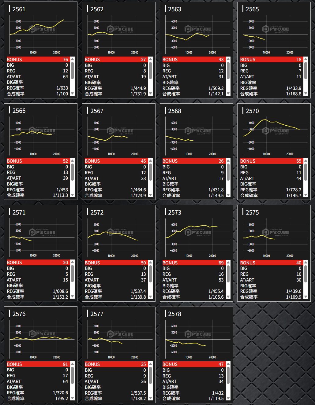Screen dimensions: 315x405
Task: Click BONUS 76 row in card 2561
Action: 38,59
